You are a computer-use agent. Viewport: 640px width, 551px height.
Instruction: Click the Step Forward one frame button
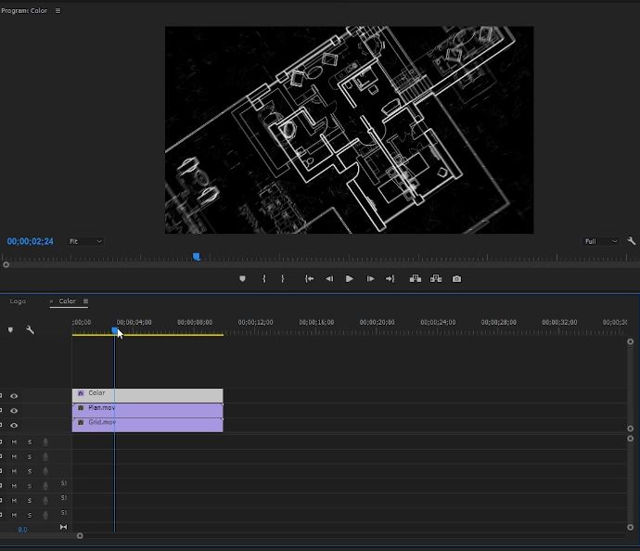[370, 278]
